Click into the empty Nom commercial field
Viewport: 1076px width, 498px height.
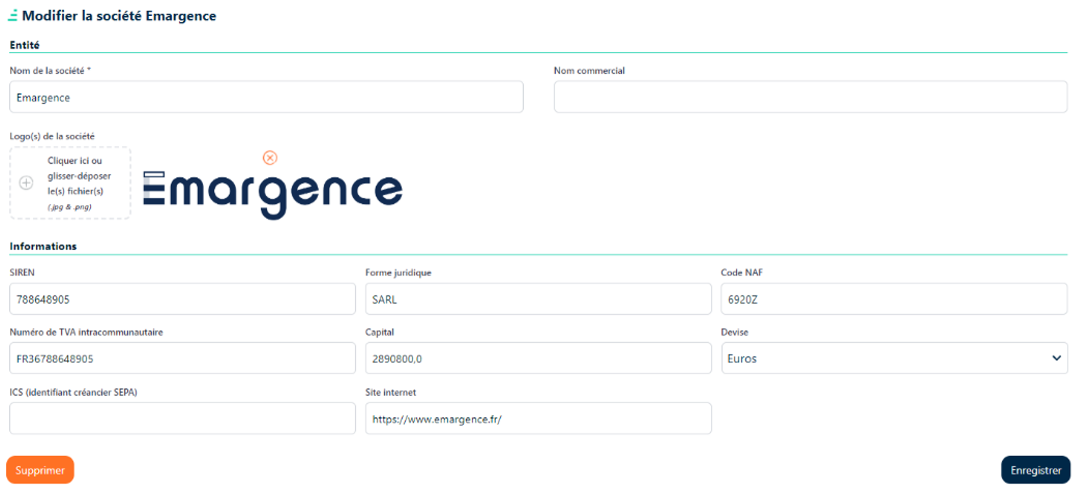click(810, 97)
